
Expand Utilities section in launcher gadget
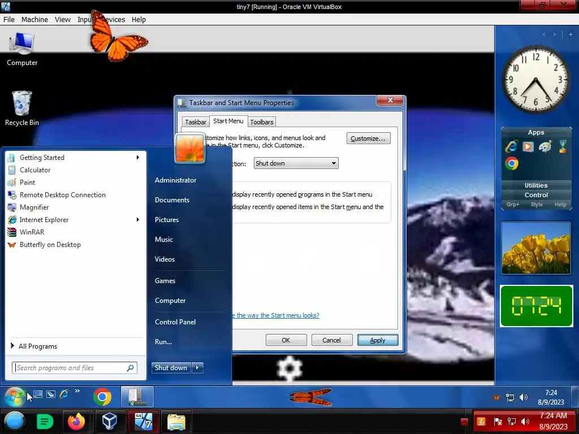click(x=536, y=185)
